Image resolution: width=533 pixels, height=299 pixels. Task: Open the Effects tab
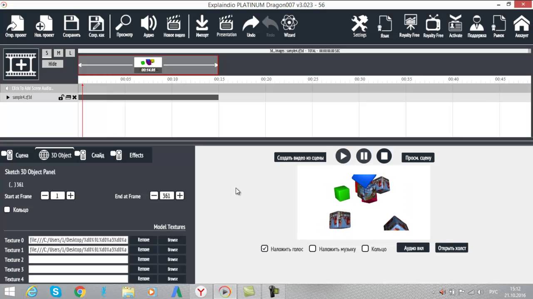(x=128, y=155)
